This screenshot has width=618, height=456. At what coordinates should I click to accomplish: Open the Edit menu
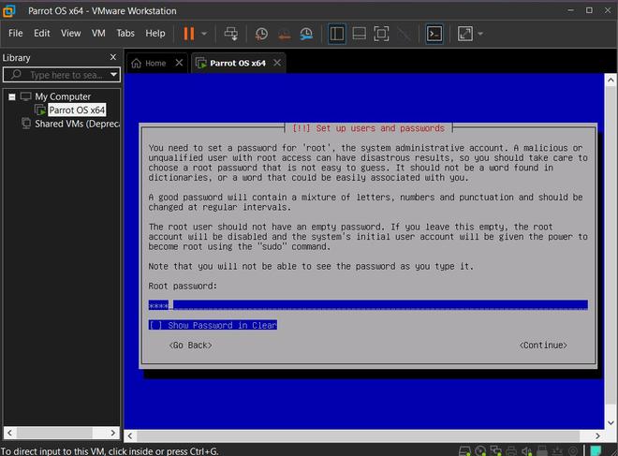pyautogui.click(x=42, y=33)
